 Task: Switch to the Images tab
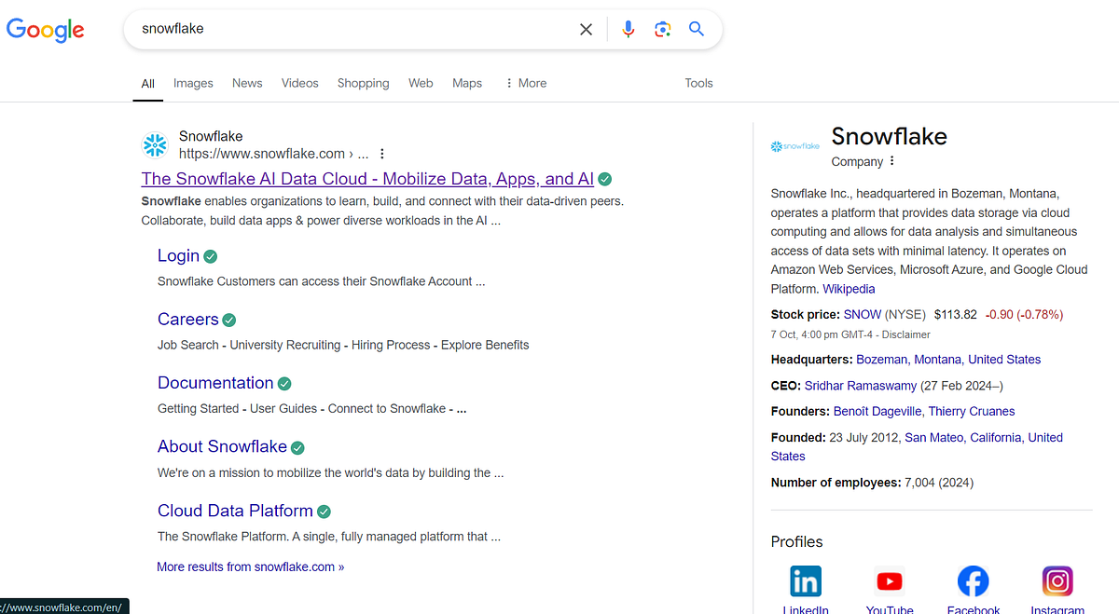tap(193, 83)
